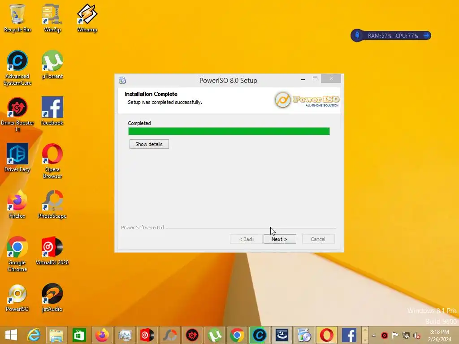Click the red Driver Booster tray icon
This screenshot has height=344, width=459.
[x=384, y=335]
